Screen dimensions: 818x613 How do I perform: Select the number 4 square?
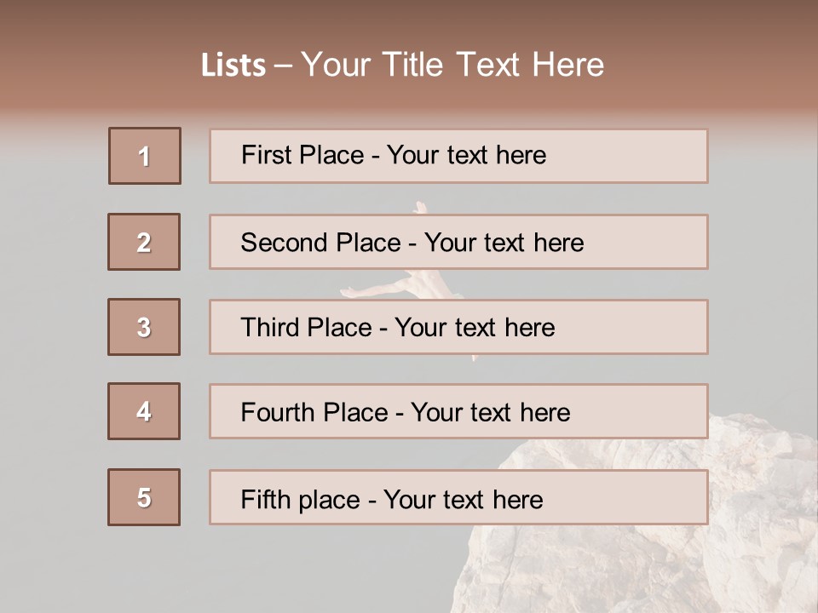144,411
